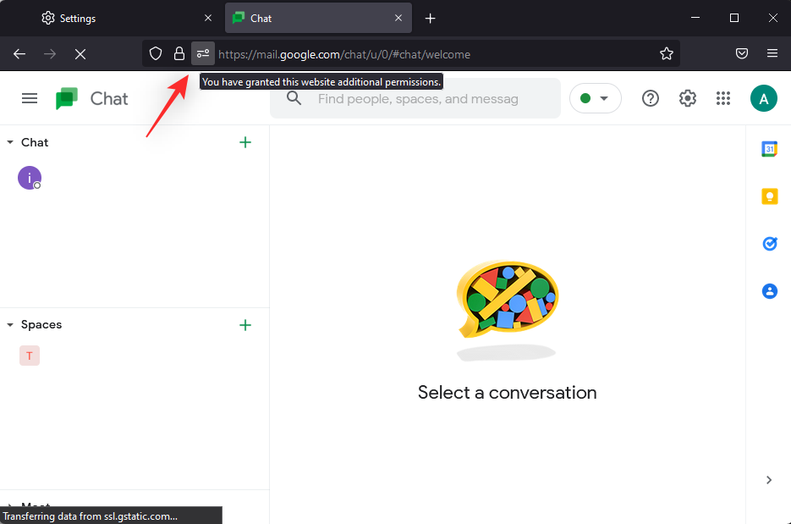Expand the side panel chevron
This screenshot has height=524, width=791.
(x=768, y=480)
